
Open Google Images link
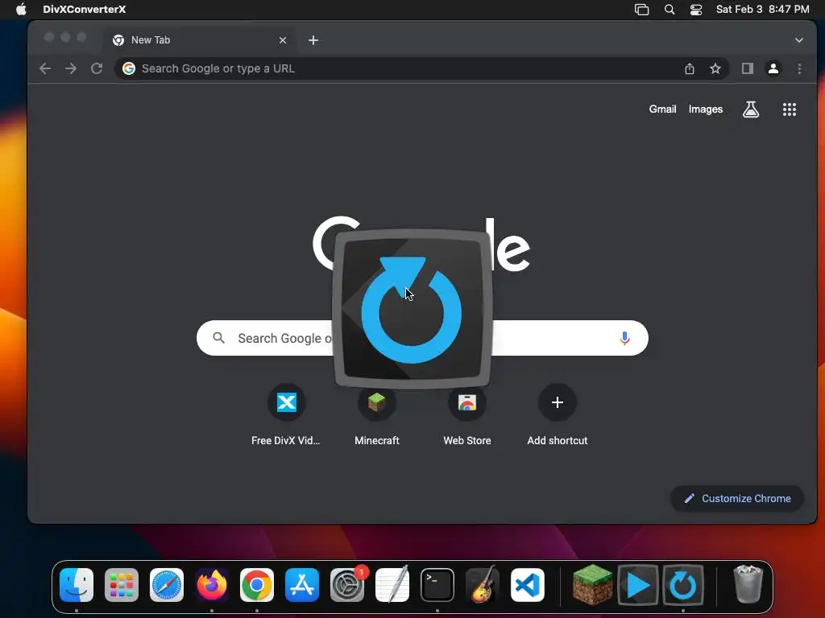706,109
